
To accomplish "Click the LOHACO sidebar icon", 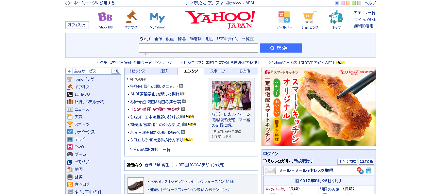I will tap(70, 94).
